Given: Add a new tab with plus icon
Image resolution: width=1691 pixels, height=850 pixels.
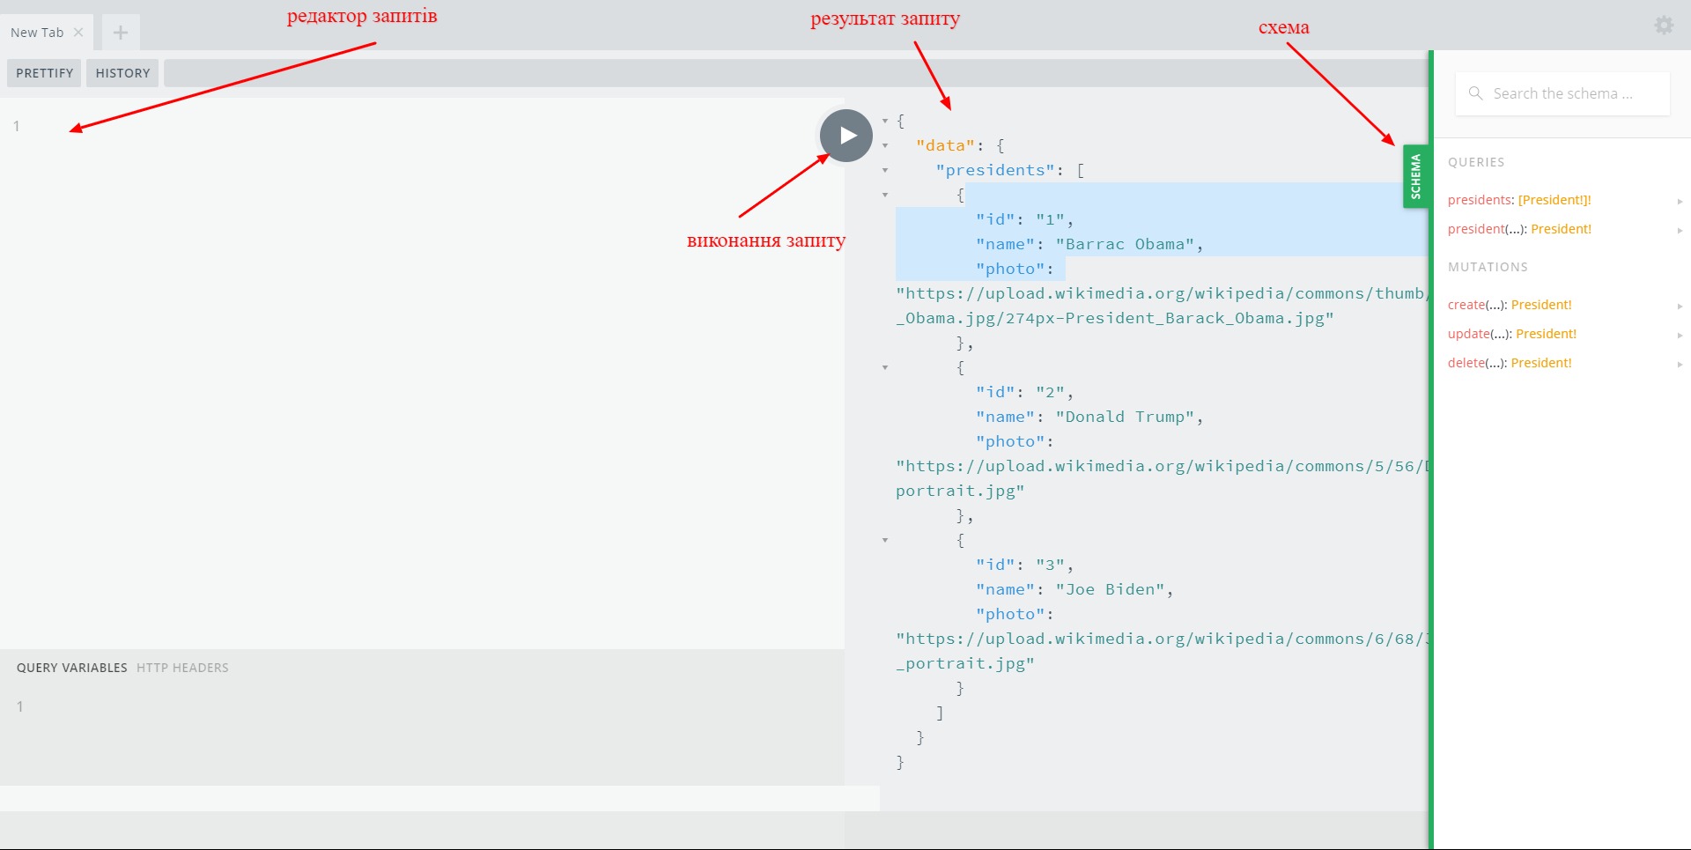Looking at the screenshot, I should click(121, 33).
